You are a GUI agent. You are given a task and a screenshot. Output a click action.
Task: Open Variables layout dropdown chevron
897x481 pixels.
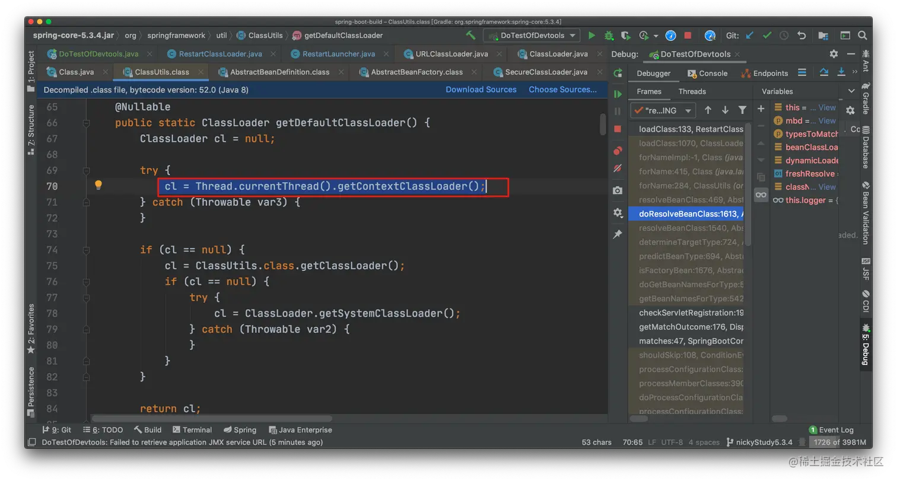coord(851,91)
